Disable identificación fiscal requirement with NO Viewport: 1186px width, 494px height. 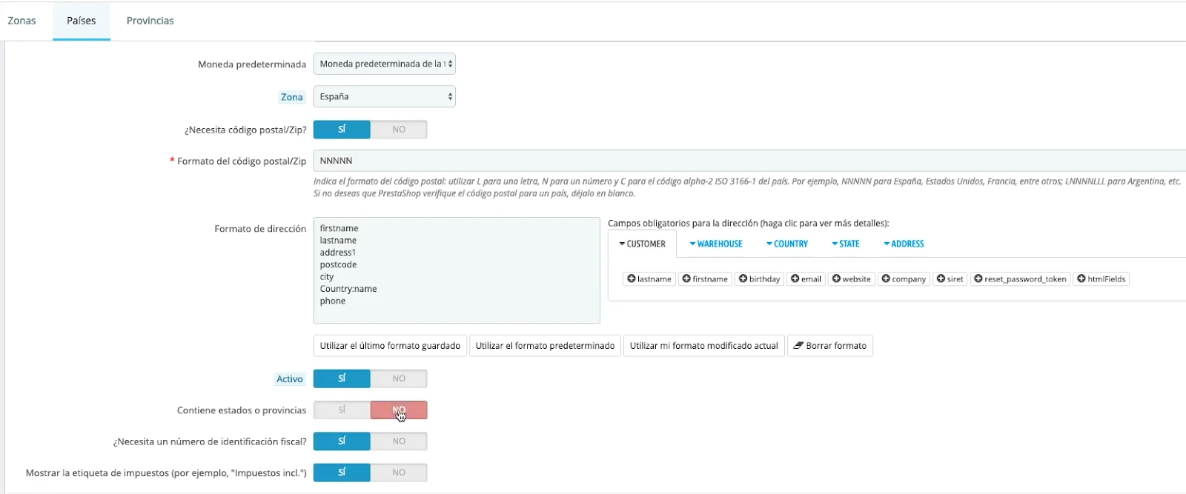(x=399, y=441)
